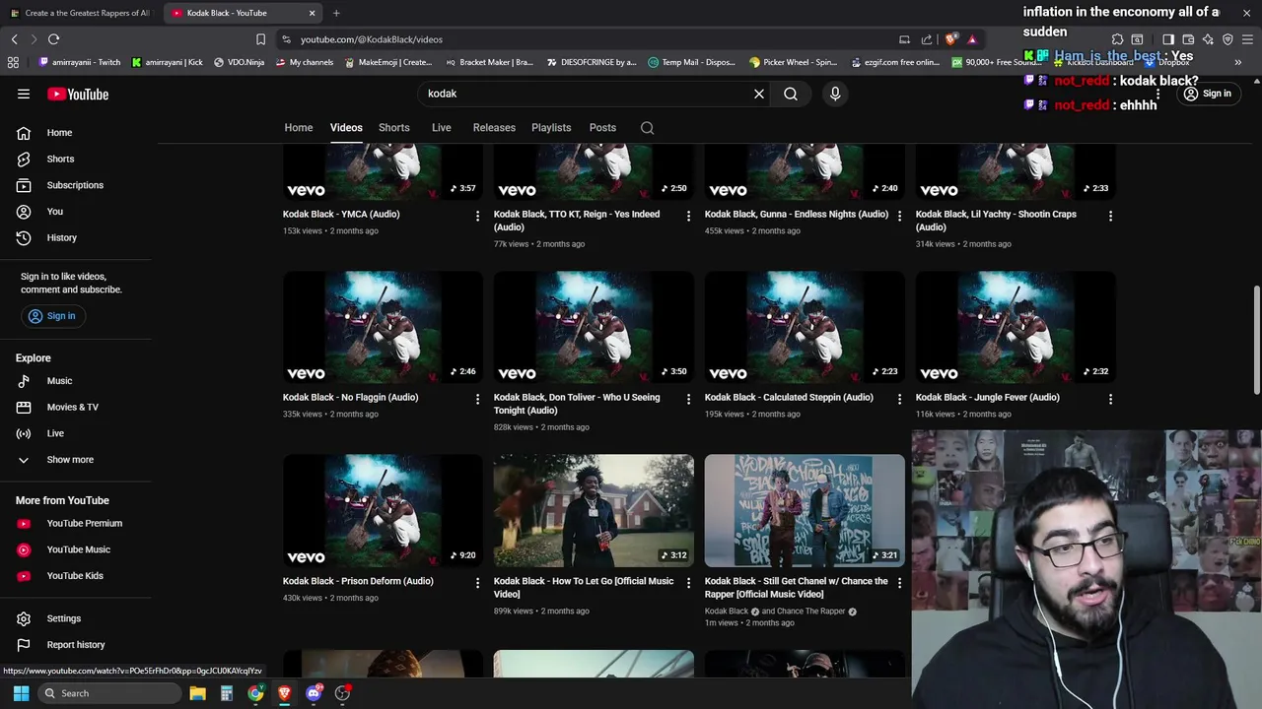This screenshot has width=1262, height=709.
Task: Open options menu for Prison Deform (Audio)
Action: point(477,583)
